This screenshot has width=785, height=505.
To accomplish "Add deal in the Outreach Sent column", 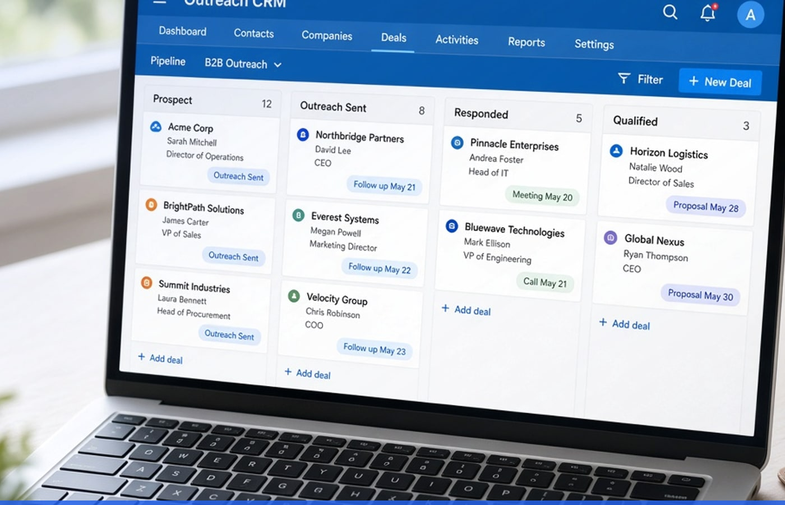I will click(x=307, y=373).
